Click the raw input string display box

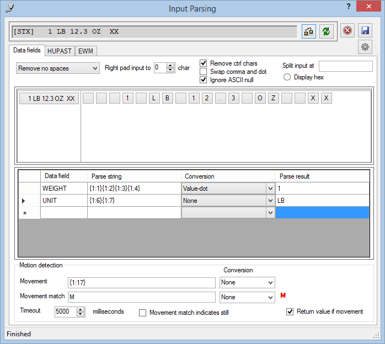pyautogui.click(x=154, y=31)
